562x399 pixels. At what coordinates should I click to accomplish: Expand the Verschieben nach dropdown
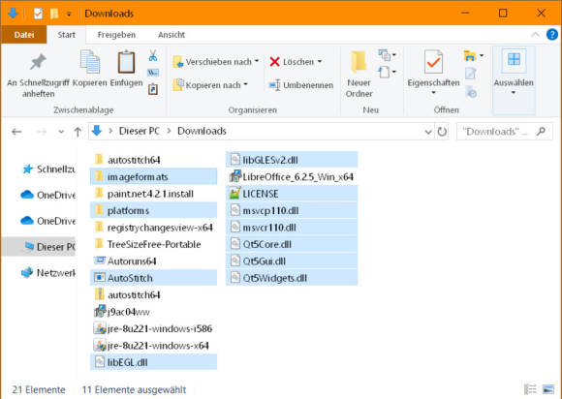click(x=257, y=61)
